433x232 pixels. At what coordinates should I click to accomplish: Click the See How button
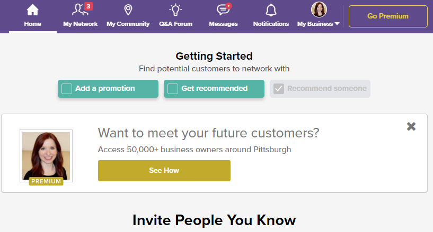click(164, 171)
